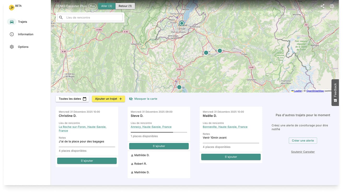The image size is (343, 193).
Task: Open Bonneville, Haute-Savoie, France location link
Action: pos(225,127)
